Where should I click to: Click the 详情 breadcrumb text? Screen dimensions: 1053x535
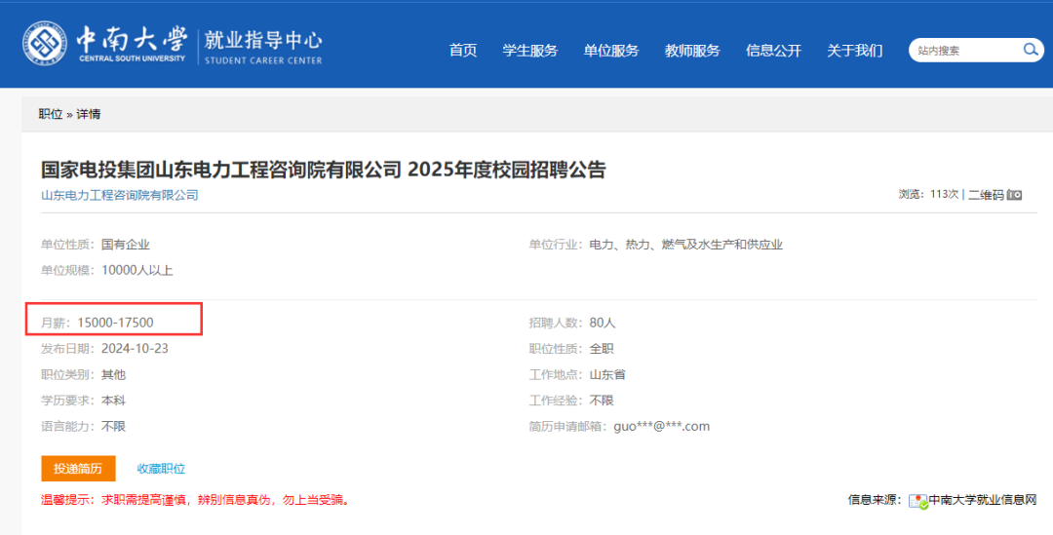point(89,114)
